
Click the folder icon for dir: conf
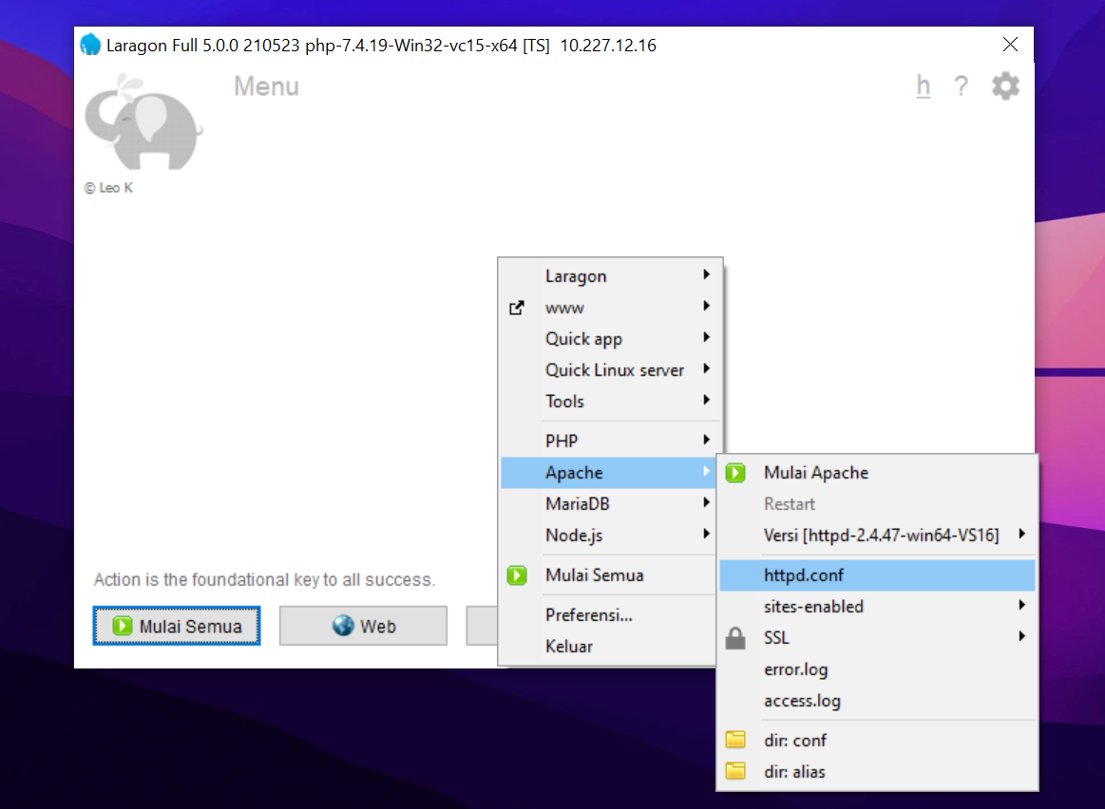735,741
